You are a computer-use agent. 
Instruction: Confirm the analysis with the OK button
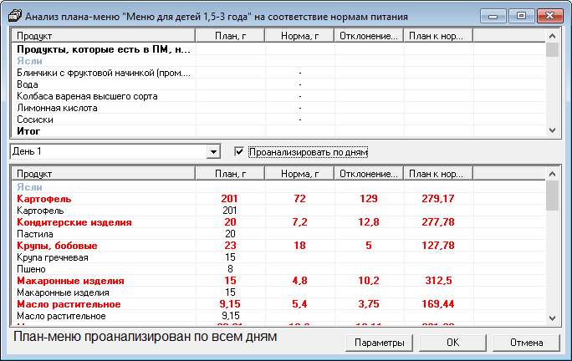[x=452, y=343]
